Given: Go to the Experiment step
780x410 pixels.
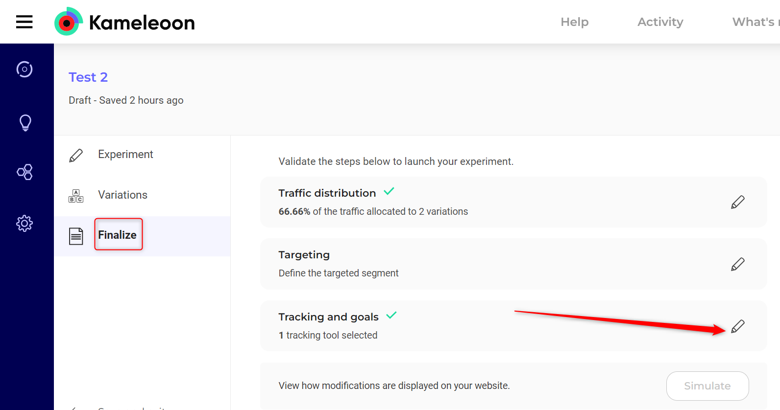Looking at the screenshot, I should (x=125, y=155).
